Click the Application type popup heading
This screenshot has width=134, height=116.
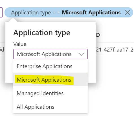pyautogui.click(x=42, y=33)
